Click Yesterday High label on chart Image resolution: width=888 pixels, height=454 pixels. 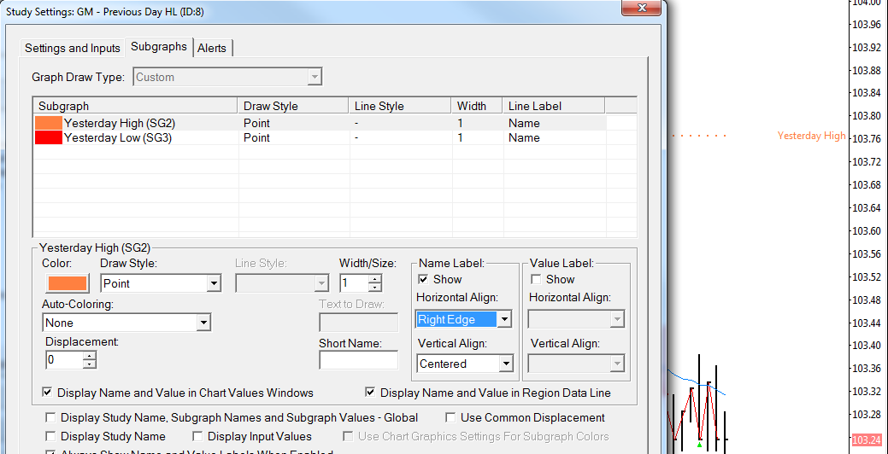(811, 136)
